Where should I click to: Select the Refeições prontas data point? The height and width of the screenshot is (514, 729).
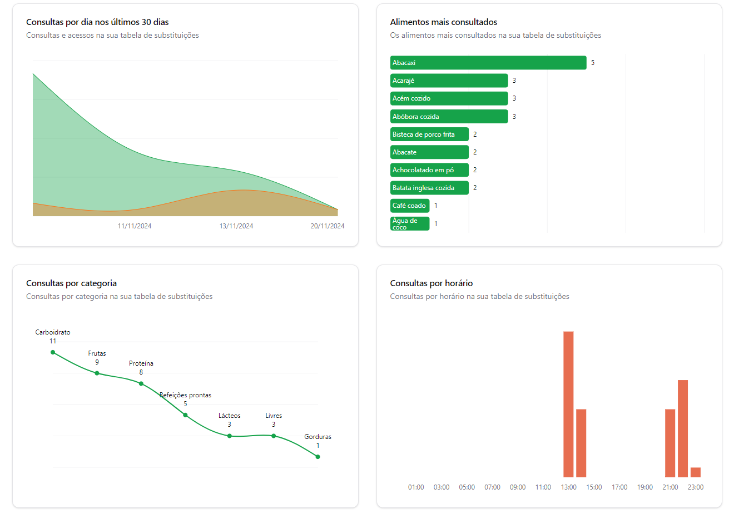[x=185, y=415]
